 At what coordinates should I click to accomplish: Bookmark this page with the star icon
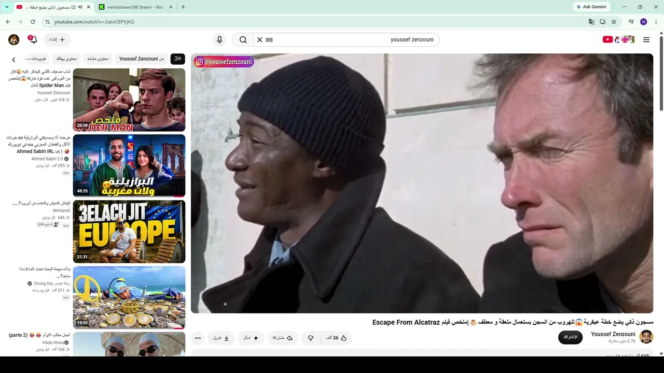click(x=614, y=22)
